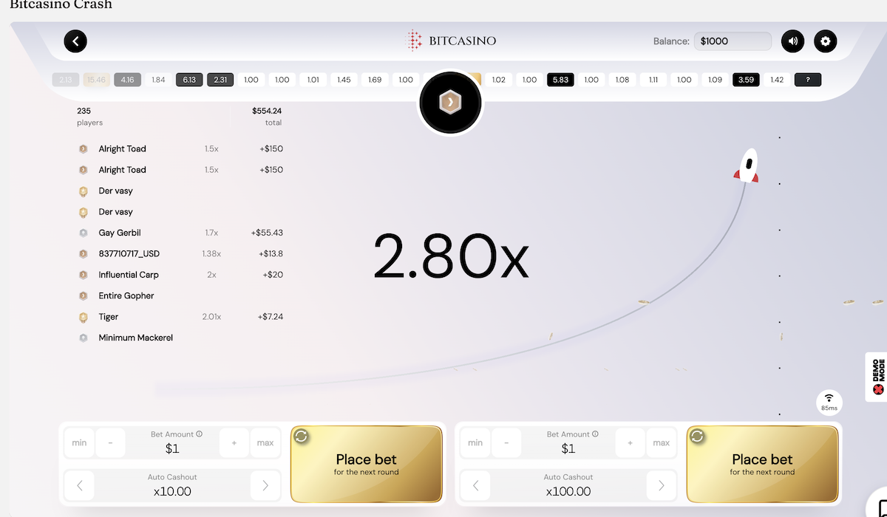
Task: Open the settings gear
Action: point(825,41)
